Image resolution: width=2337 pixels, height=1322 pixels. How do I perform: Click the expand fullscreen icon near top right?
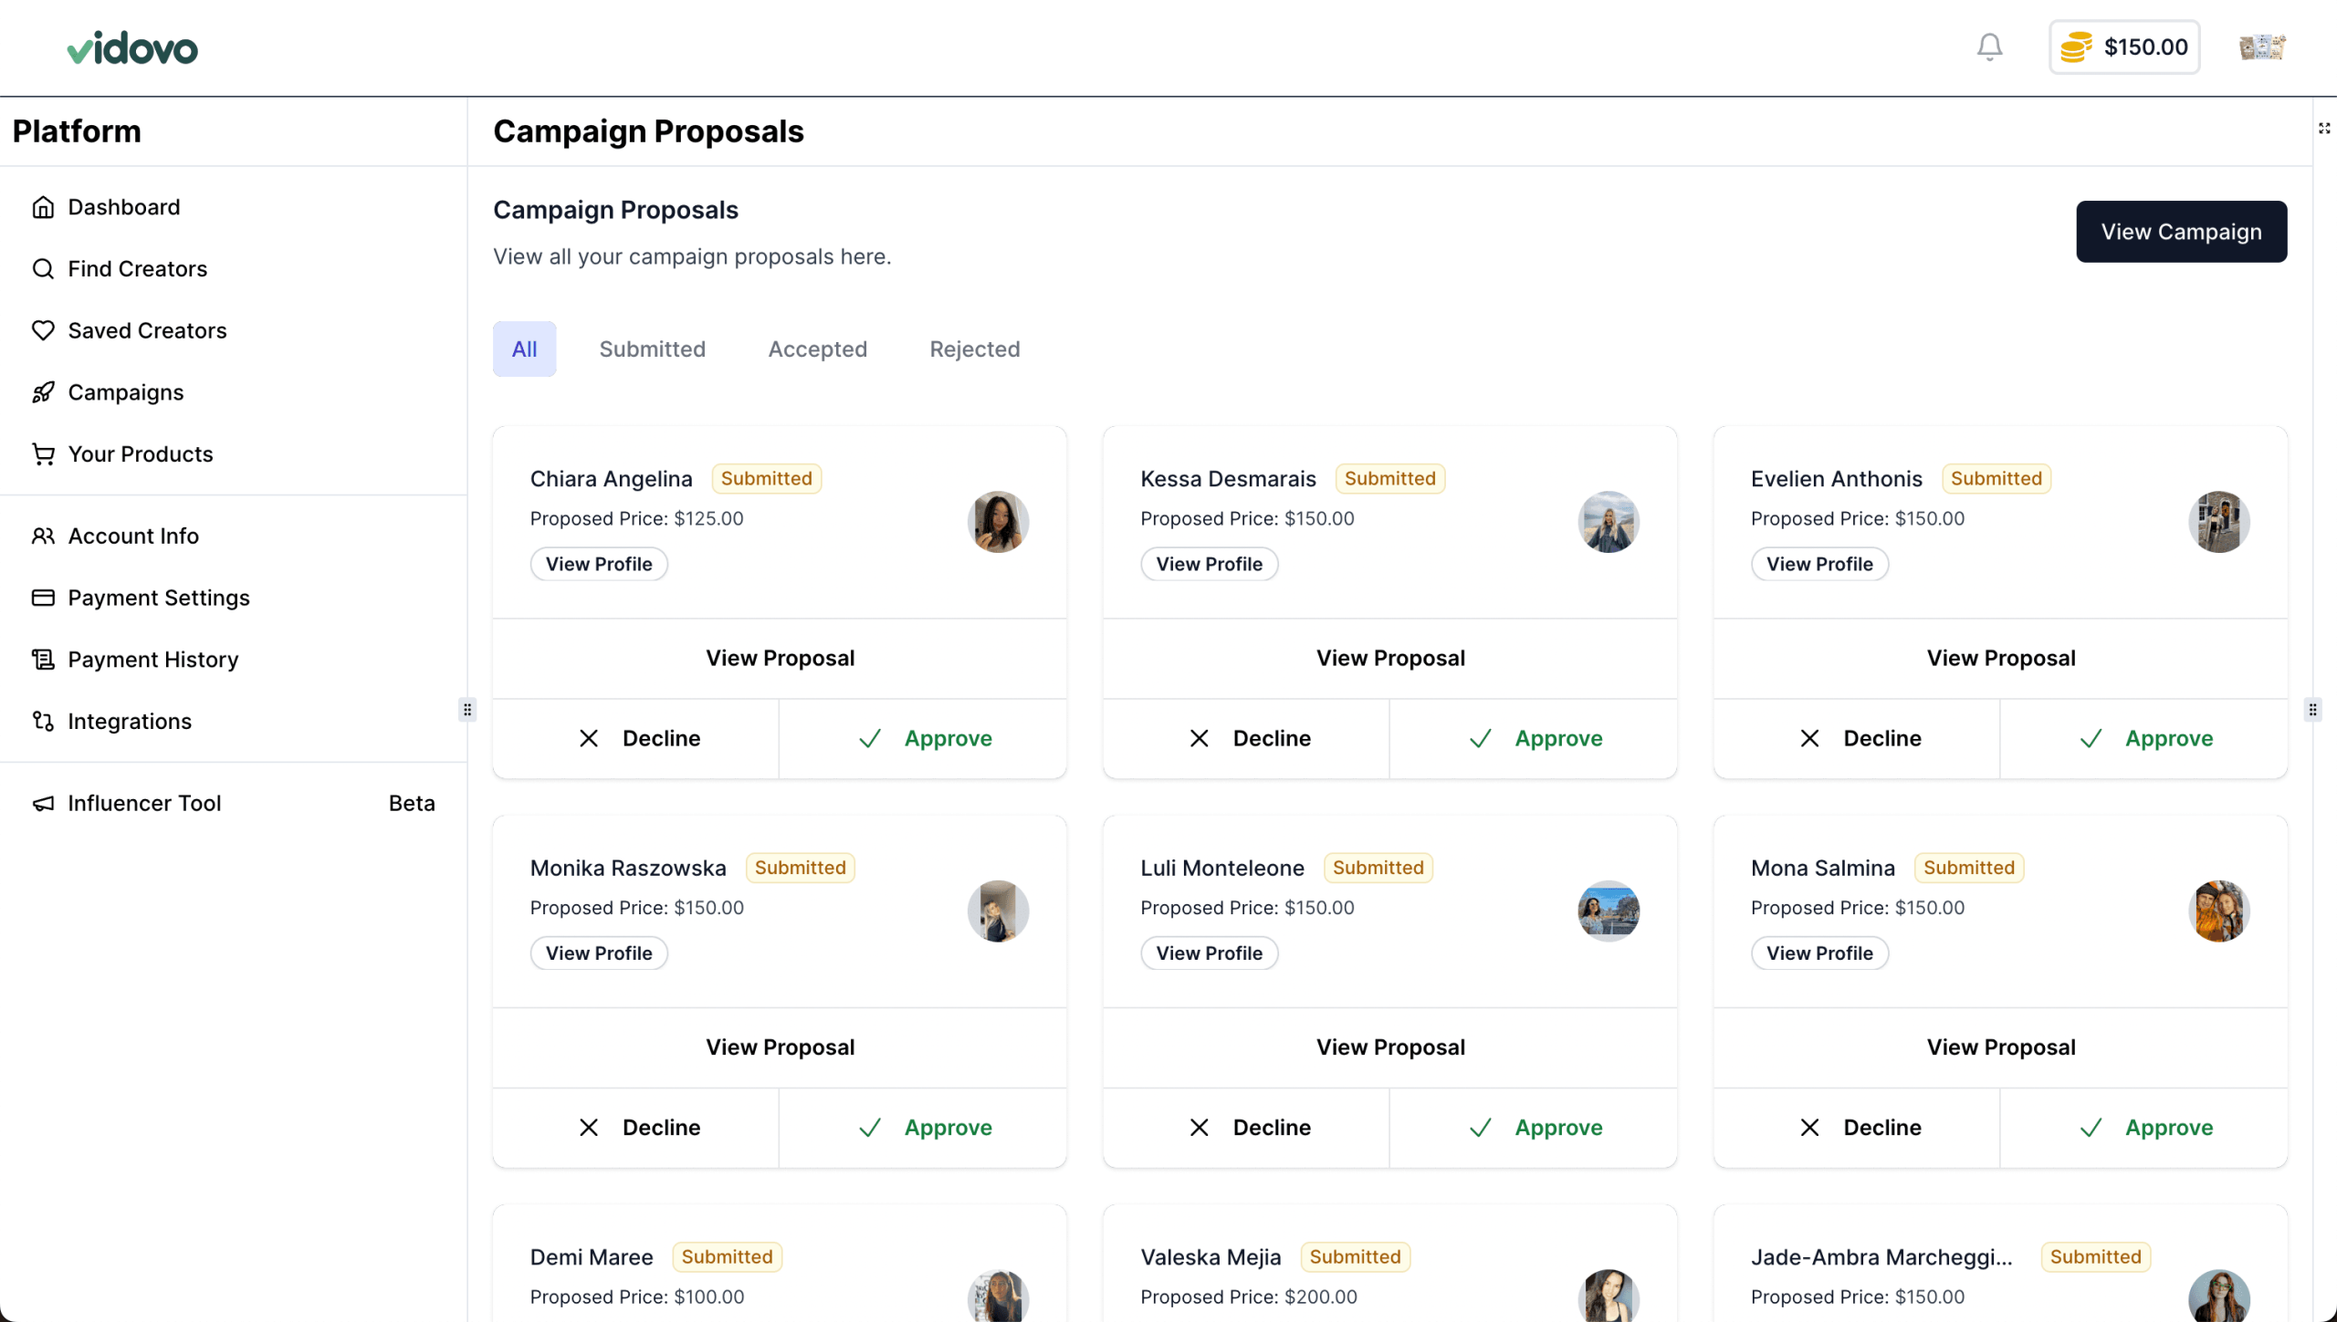2324,129
